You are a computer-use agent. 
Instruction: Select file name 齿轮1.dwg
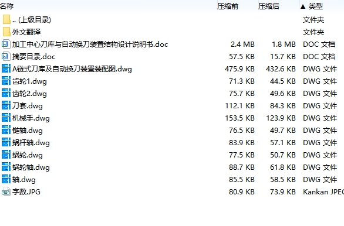click(x=29, y=81)
